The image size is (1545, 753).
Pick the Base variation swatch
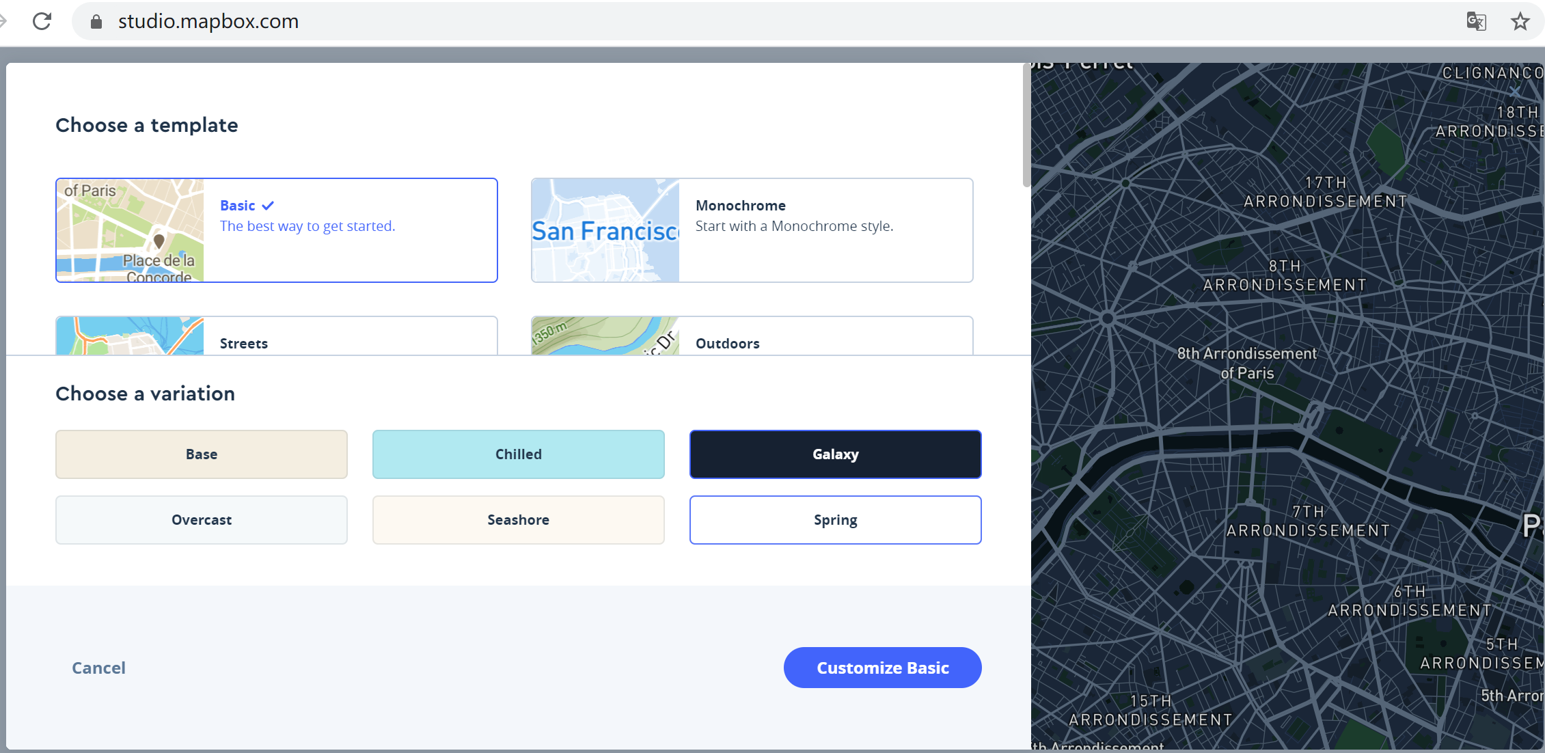click(x=201, y=454)
